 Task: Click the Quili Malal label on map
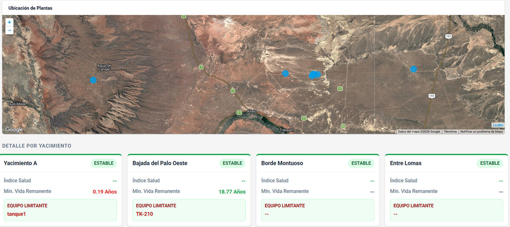17,104
